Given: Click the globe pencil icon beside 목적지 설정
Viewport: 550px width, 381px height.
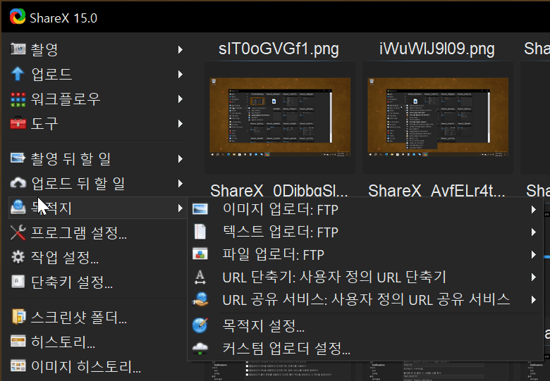Looking at the screenshot, I should 200,325.
